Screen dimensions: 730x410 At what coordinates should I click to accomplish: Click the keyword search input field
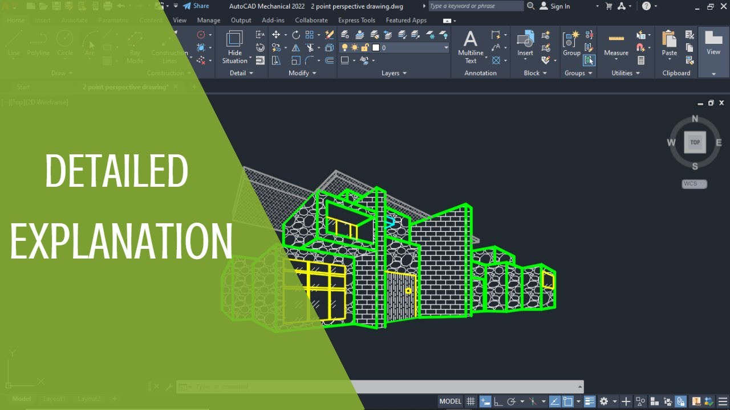point(476,6)
